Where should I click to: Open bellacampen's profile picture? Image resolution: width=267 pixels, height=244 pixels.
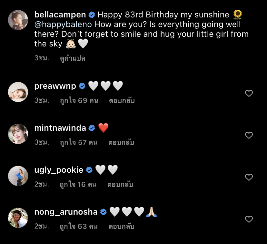(18, 20)
